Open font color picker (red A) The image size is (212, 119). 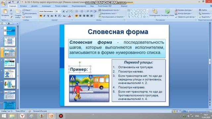tap(70, 16)
